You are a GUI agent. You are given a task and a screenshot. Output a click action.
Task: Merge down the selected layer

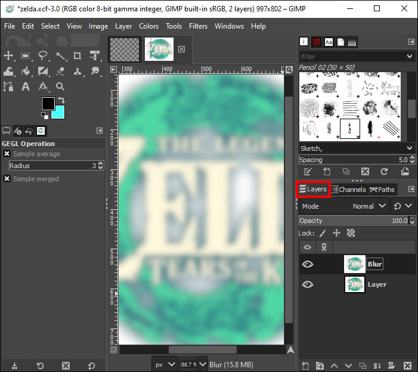coord(377,365)
